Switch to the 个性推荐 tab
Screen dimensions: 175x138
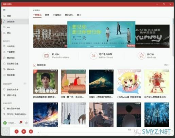coord(37,15)
